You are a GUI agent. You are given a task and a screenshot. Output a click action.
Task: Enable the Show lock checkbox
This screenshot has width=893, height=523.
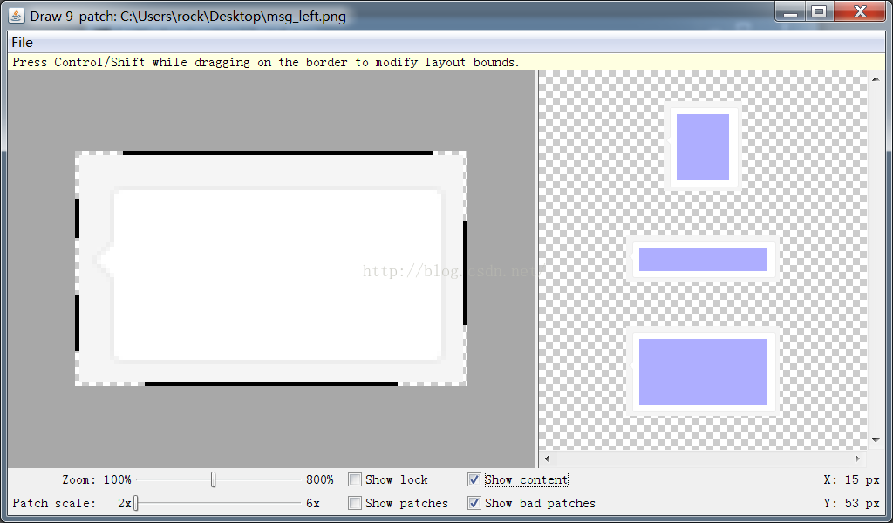point(355,479)
